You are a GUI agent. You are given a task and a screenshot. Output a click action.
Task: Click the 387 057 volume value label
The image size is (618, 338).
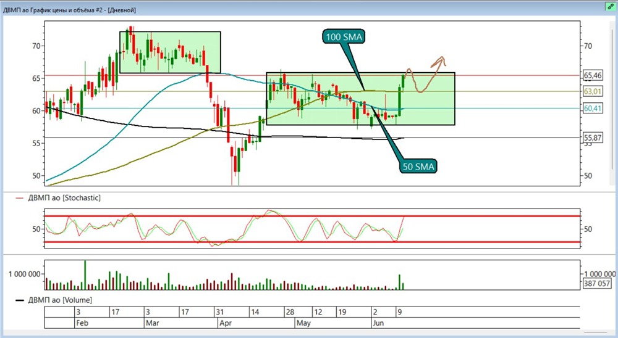tap(597, 283)
